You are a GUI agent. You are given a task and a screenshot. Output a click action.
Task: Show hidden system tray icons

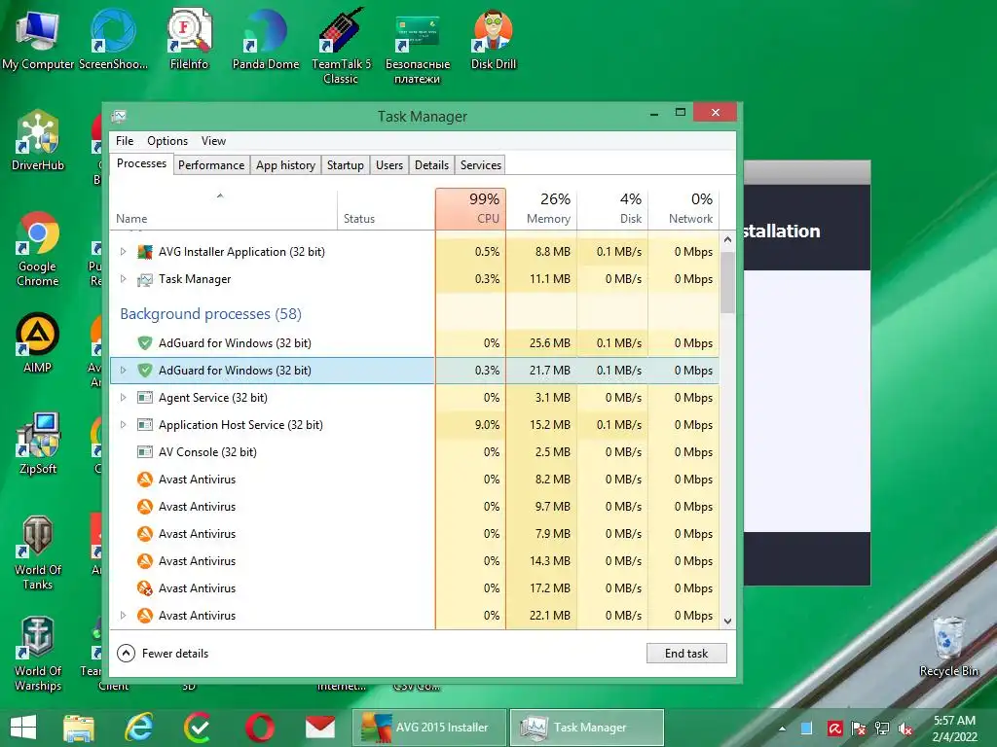coord(782,729)
